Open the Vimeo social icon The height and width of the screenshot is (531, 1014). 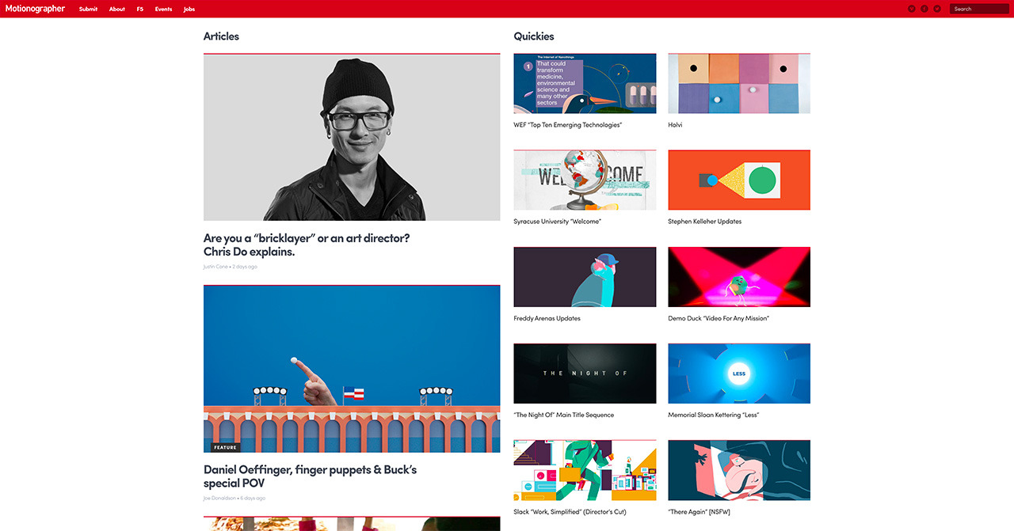pyautogui.click(x=912, y=9)
